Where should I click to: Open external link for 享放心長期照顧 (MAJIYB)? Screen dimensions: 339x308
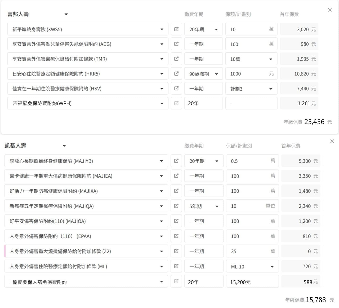pyautogui.click(x=176, y=161)
